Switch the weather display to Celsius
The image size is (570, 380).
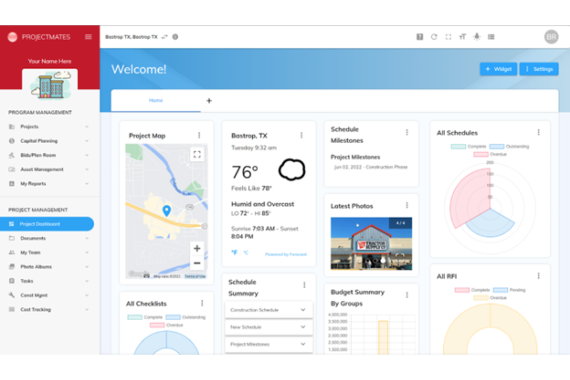pos(246,253)
